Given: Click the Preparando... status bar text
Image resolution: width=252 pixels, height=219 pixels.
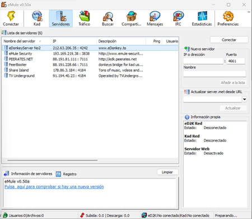Looking at the screenshot, I should [226, 216].
